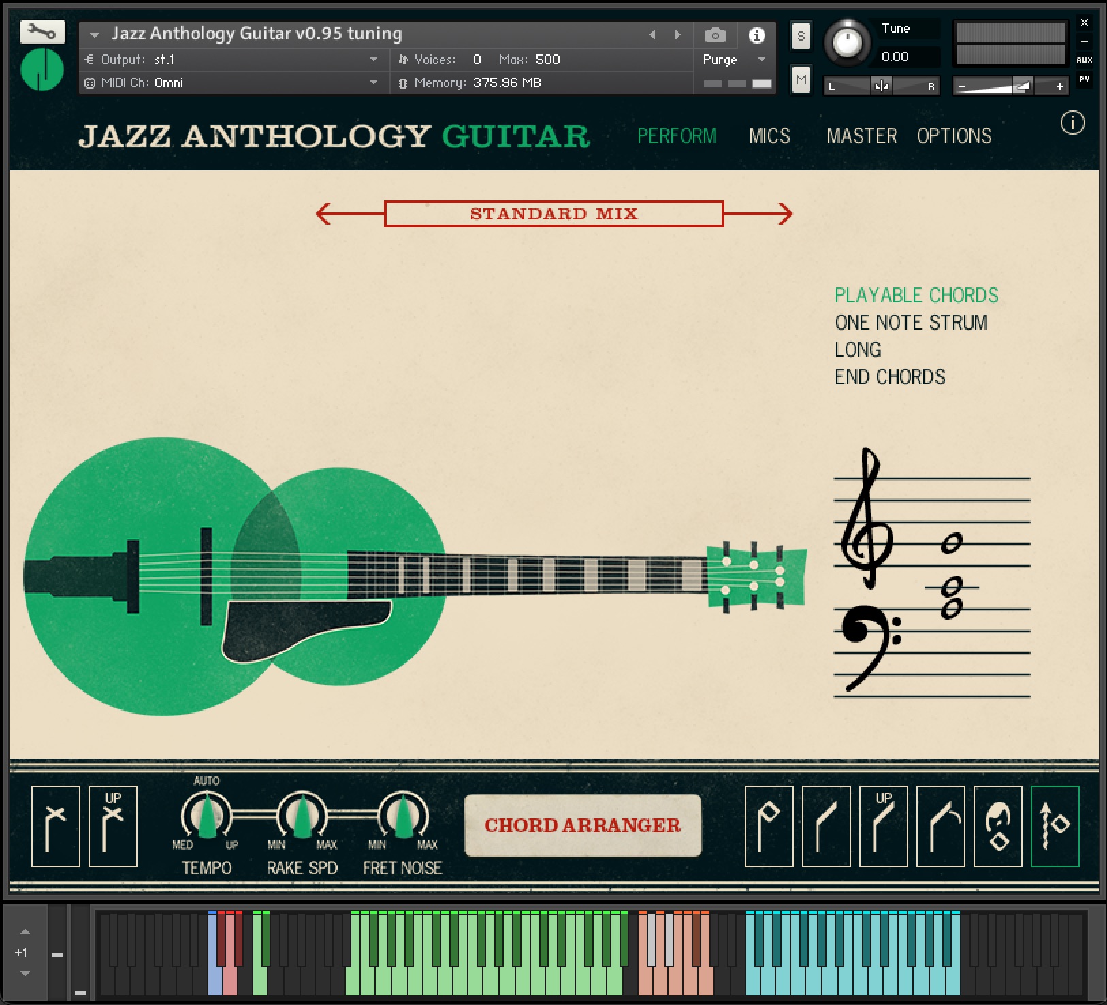The image size is (1107, 1005).
Task: Switch to the OPTIONS tab
Action: coord(954,136)
